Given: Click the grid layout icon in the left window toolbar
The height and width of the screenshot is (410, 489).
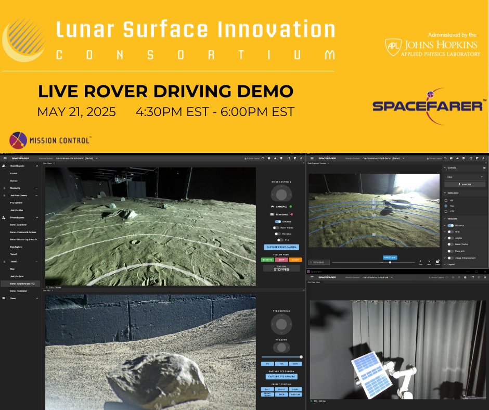Looking at the screenshot, I should [295, 158].
